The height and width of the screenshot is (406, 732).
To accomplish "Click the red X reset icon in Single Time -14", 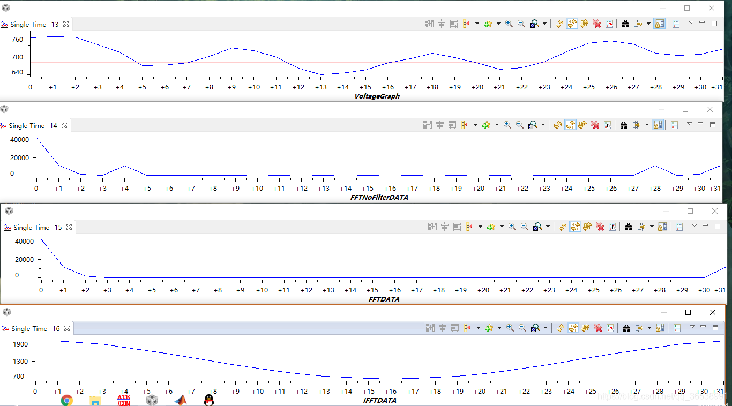I will [x=595, y=125].
